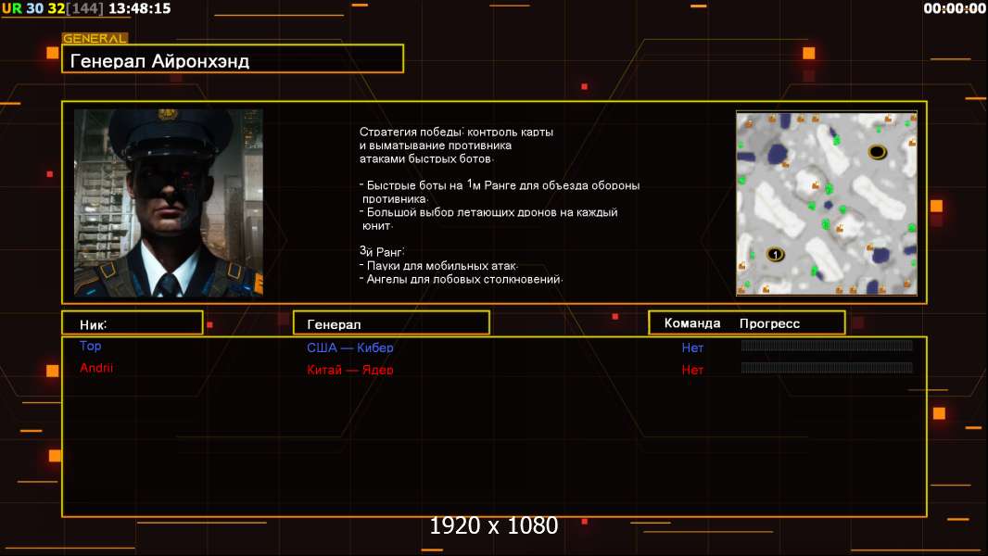Click the Генерал Айронхэнд name box
This screenshot has width=988, height=556.
[x=233, y=58]
